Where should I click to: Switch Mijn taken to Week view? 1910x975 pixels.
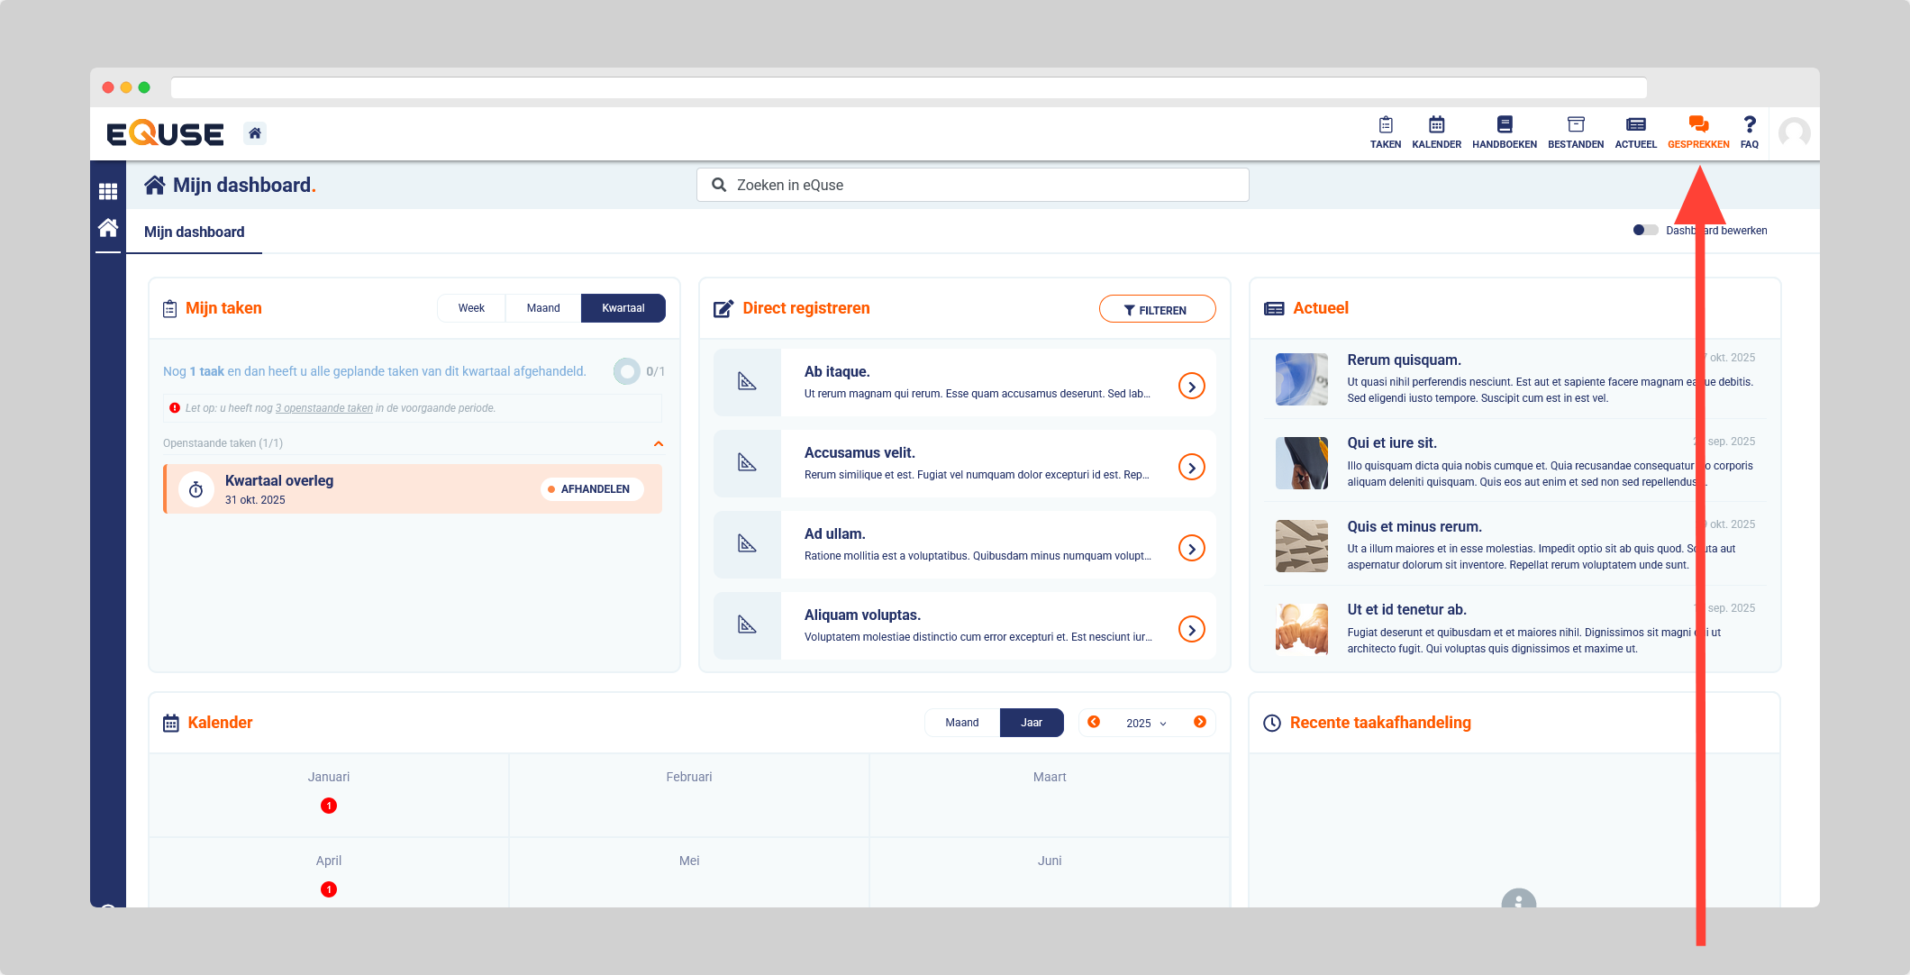(x=471, y=308)
